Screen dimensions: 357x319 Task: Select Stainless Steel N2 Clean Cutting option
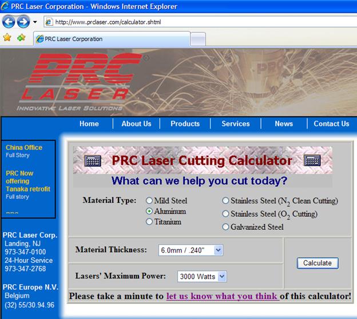225,201
